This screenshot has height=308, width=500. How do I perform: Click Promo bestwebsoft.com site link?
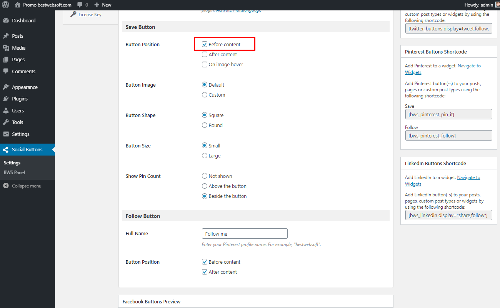[x=47, y=5]
